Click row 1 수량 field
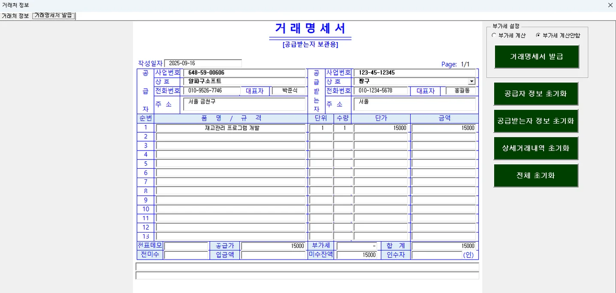The width and height of the screenshot is (616, 293). pyautogui.click(x=342, y=128)
